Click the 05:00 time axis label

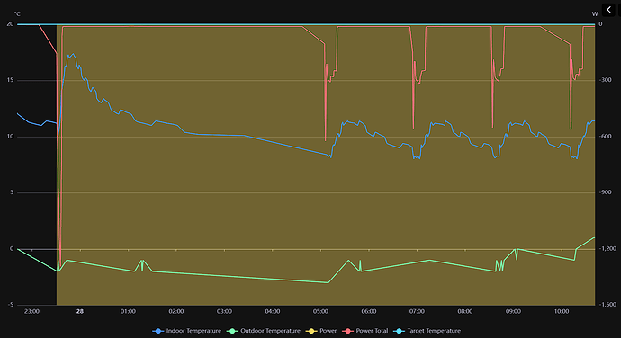coord(320,312)
